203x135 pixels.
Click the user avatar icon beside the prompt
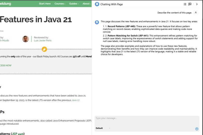(196, 13)
